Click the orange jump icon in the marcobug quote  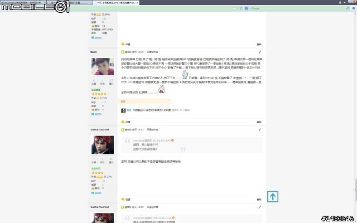tap(172, 140)
